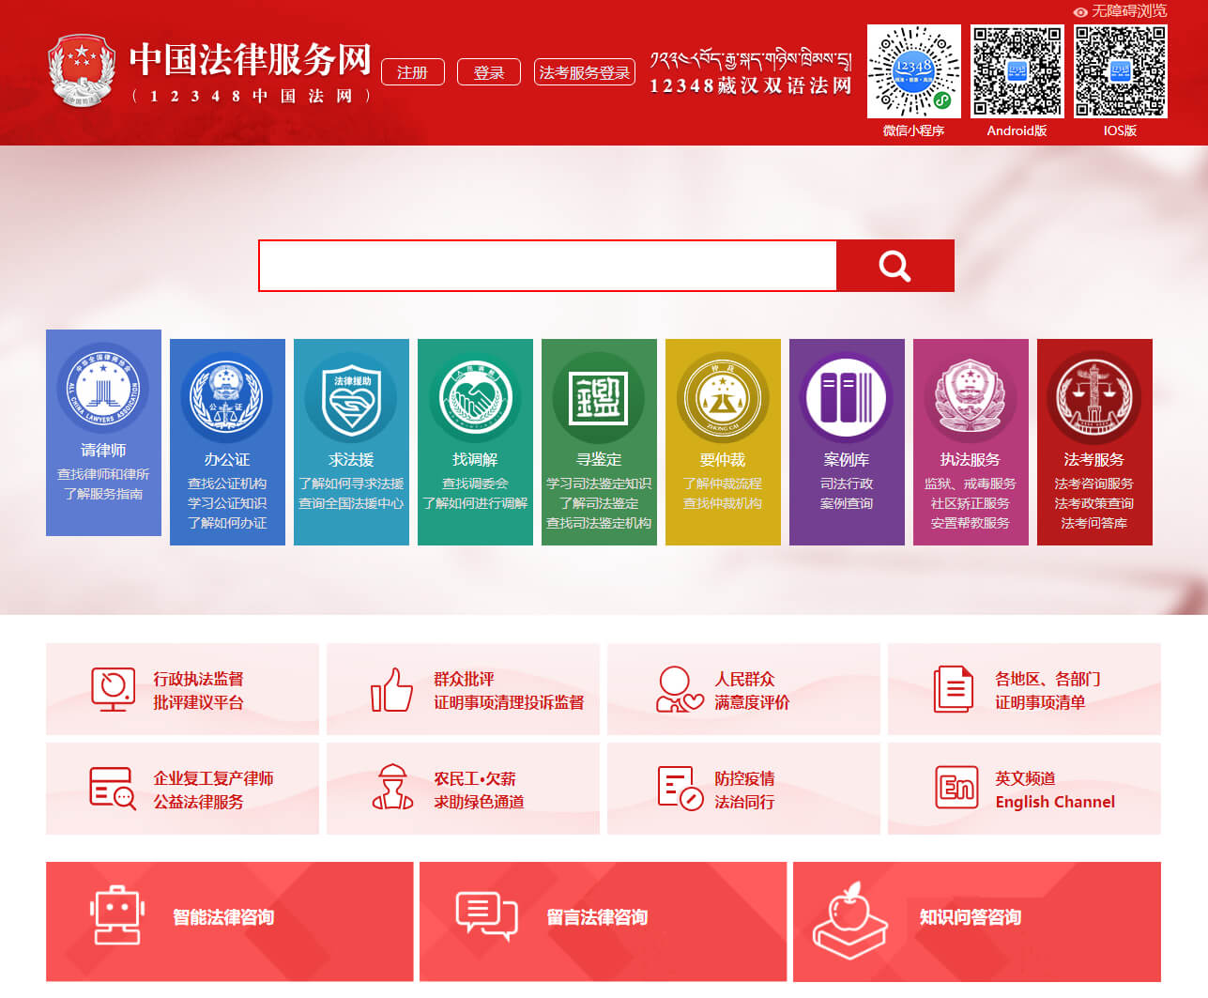The image size is (1208, 998).
Task: Click the 无障碍浏览 accessibility link
Action: (1128, 11)
